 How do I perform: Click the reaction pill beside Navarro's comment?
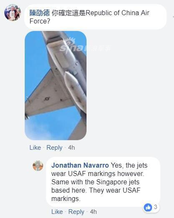click(x=151, y=207)
